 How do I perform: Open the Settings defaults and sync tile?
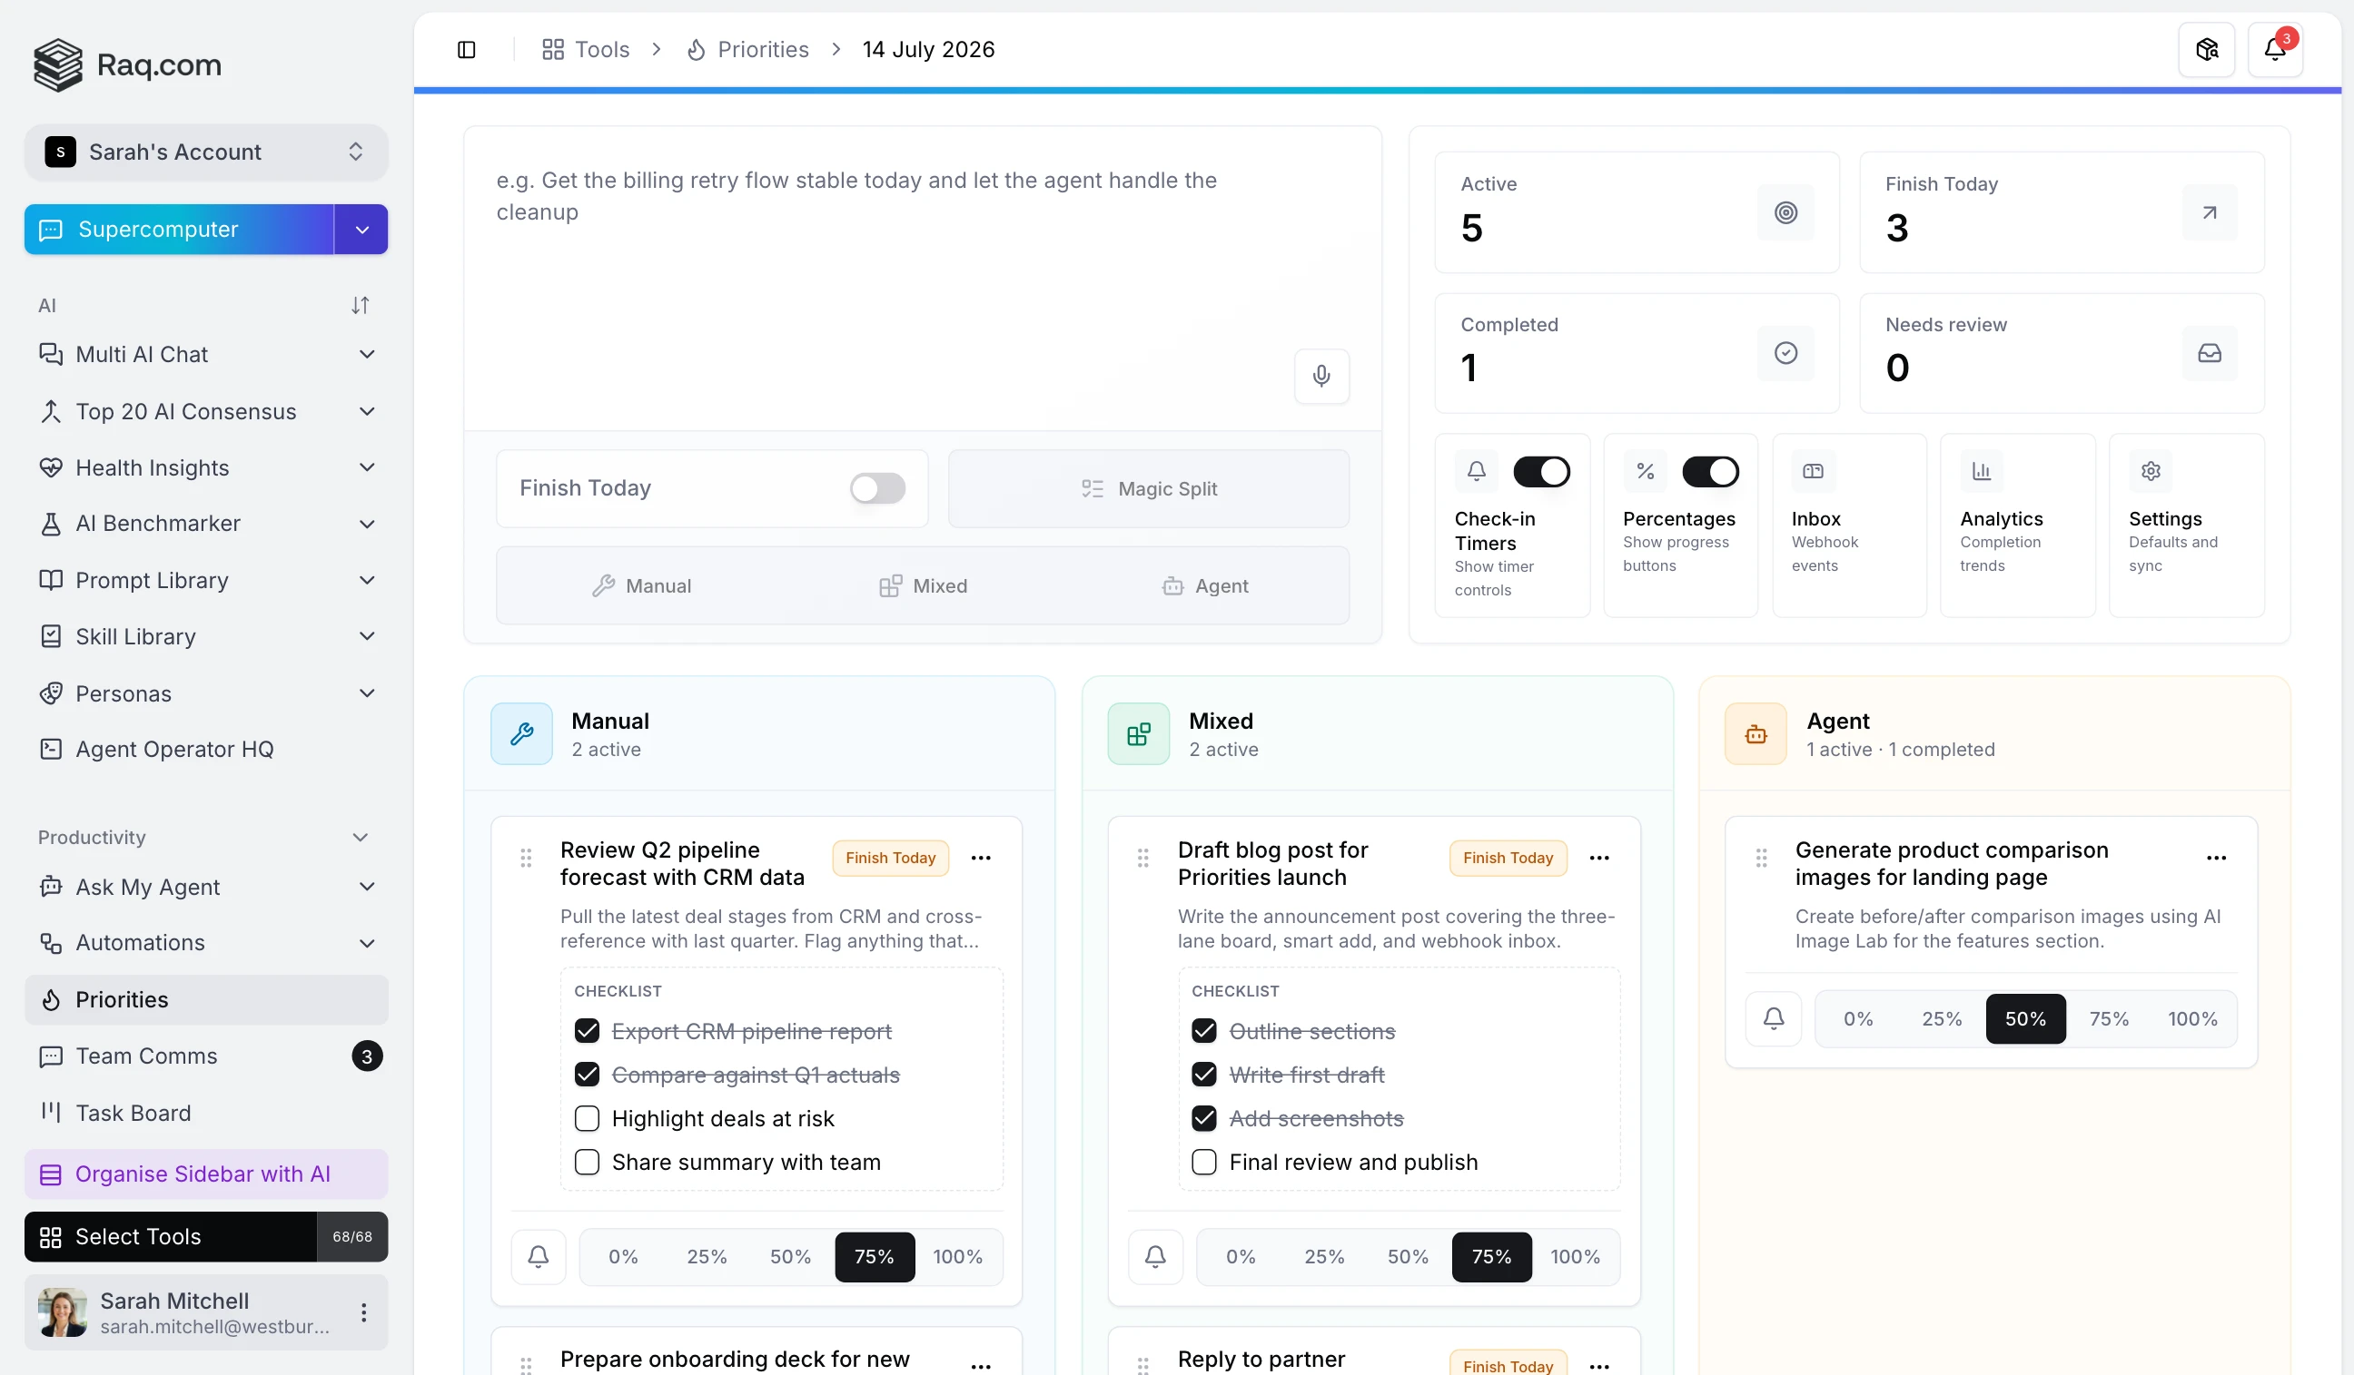[2186, 525]
